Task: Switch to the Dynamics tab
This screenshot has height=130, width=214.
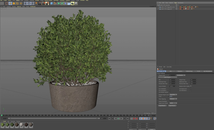Action: pos(180,71)
